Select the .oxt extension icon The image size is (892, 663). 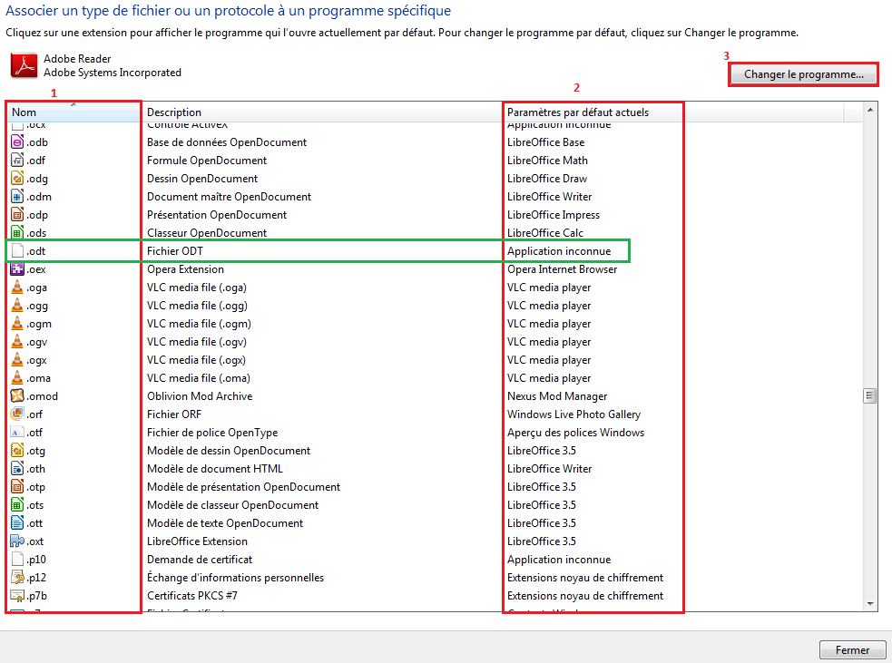(x=17, y=541)
